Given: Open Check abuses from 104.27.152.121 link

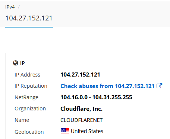Looking at the screenshot, I should click(107, 86).
